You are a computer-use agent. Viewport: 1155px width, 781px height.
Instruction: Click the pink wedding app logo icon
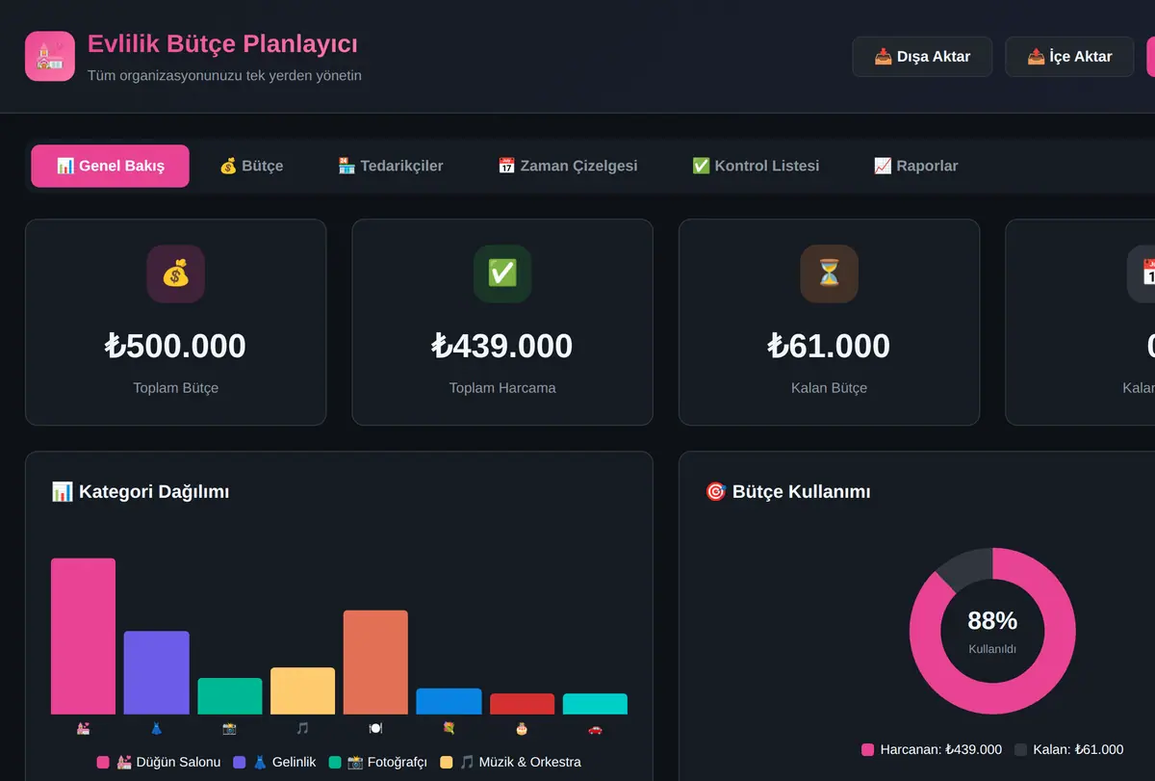50,57
